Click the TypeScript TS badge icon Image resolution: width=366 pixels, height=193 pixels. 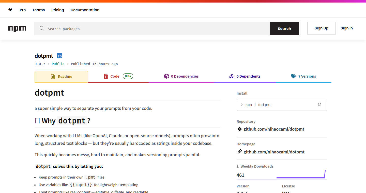[x=59, y=56]
